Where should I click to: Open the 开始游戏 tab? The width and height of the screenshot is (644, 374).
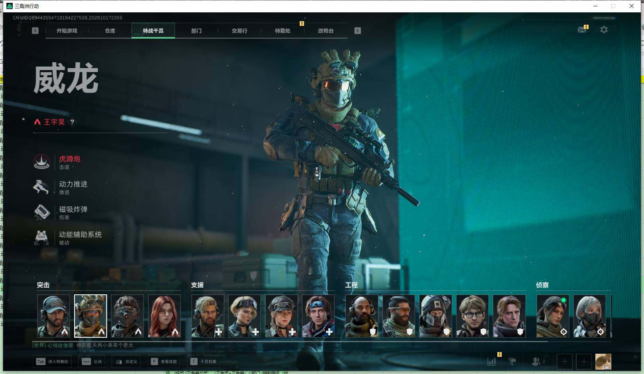point(67,31)
